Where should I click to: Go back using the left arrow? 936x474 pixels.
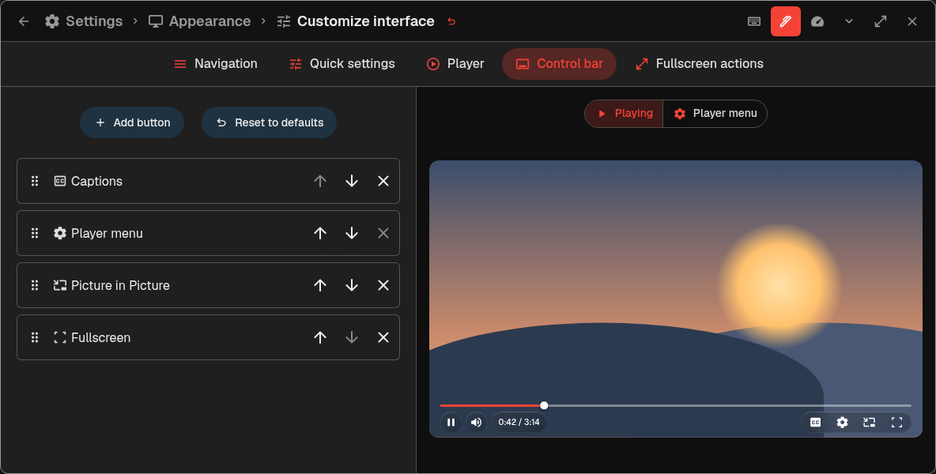coord(24,21)
